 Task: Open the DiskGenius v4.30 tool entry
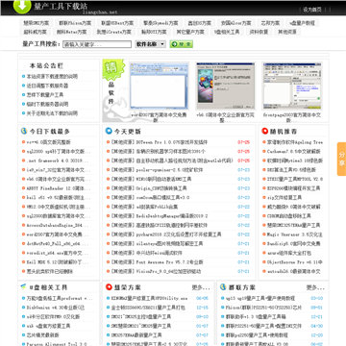click(56, 308)
